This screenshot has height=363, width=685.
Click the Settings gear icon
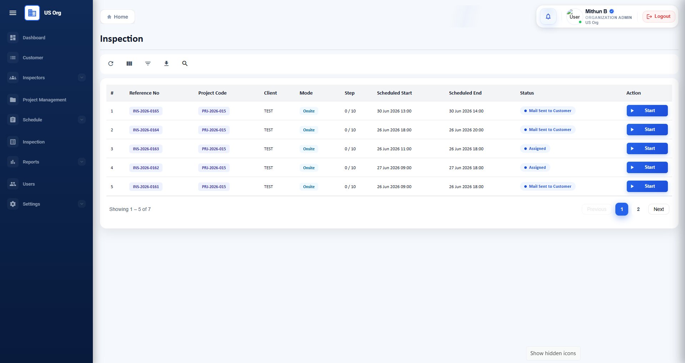tap(13, 204)
